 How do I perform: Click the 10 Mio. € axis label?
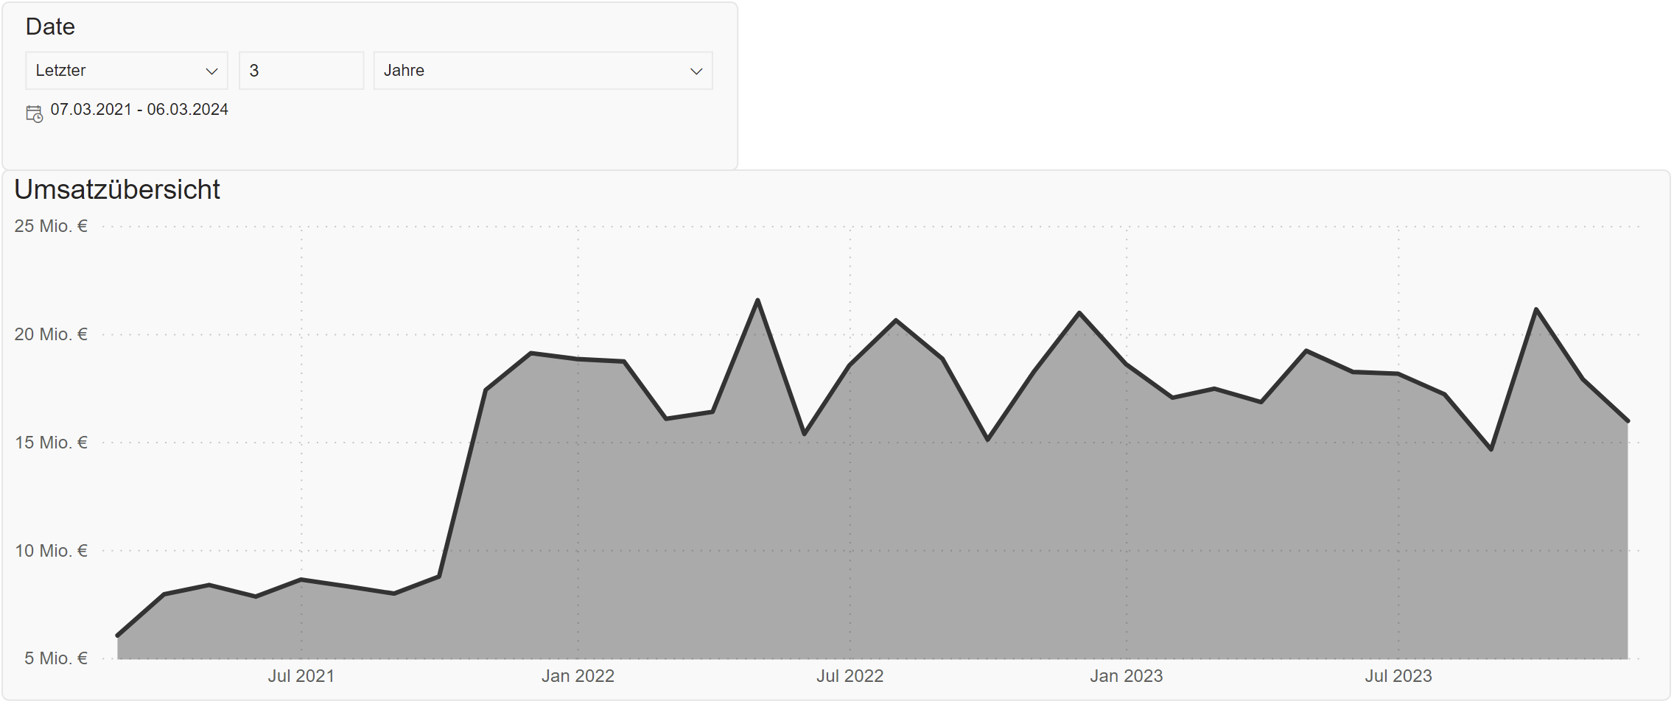click(51, 551)
